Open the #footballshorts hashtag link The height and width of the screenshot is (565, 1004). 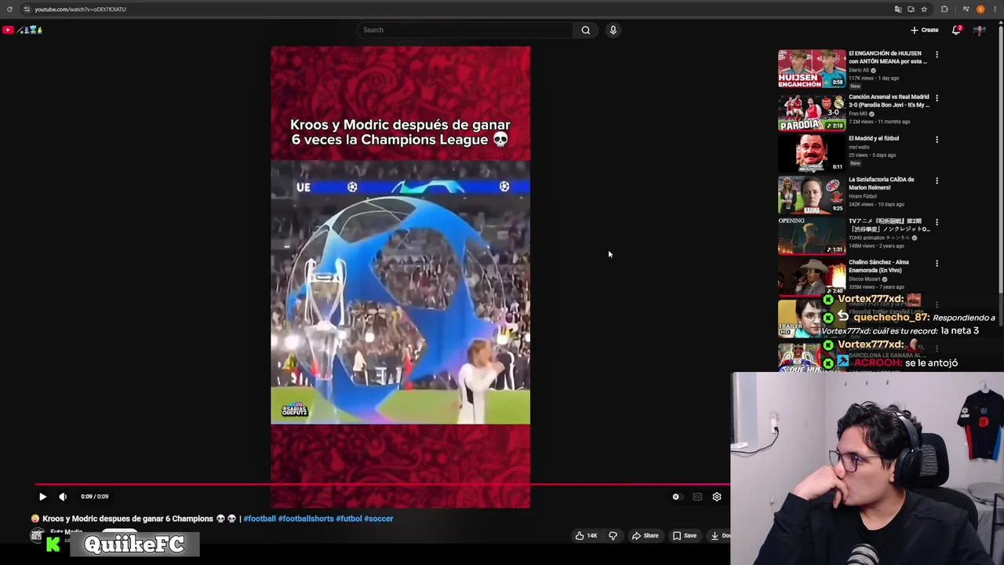click(x=306, y=519)
